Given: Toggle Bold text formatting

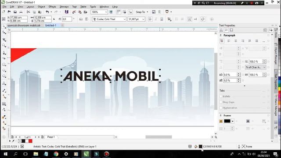Looking at the screenshot, I should [x=150, y=19].
